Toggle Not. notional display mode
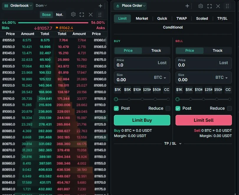239x195 pixels. pos(59,15)
